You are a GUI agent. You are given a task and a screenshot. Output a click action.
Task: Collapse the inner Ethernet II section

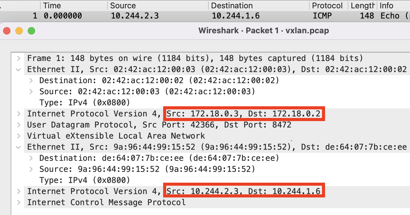pos(19,147)
